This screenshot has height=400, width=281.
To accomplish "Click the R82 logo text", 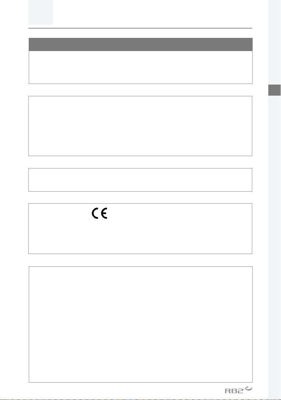I will click(234, 391).
